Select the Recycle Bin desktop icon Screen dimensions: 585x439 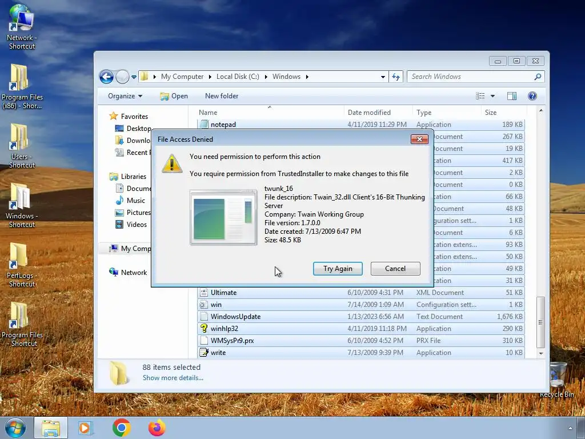558,380
